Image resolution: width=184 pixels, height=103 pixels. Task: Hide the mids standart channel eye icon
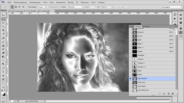click(130, 79)
